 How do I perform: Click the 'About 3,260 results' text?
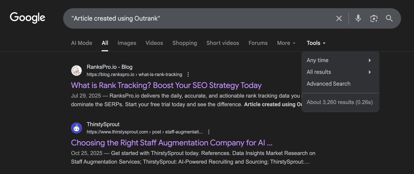pos(339,102)
